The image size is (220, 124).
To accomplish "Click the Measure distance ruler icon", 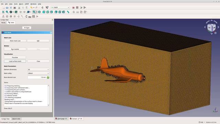I will pyautogui.click(x=68, y=12).
